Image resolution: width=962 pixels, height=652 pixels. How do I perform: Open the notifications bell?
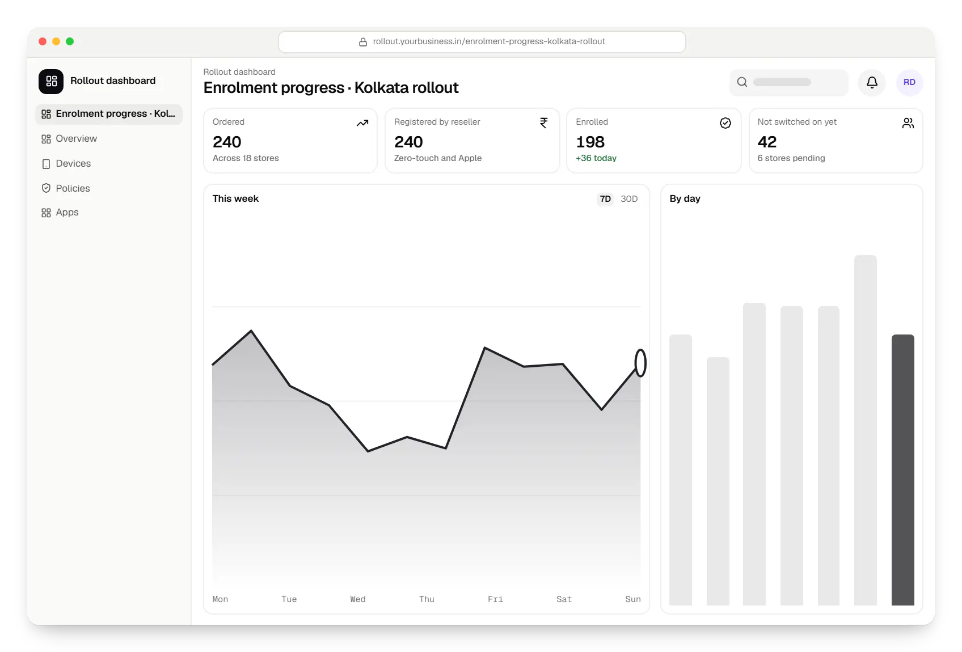(872, 82)
